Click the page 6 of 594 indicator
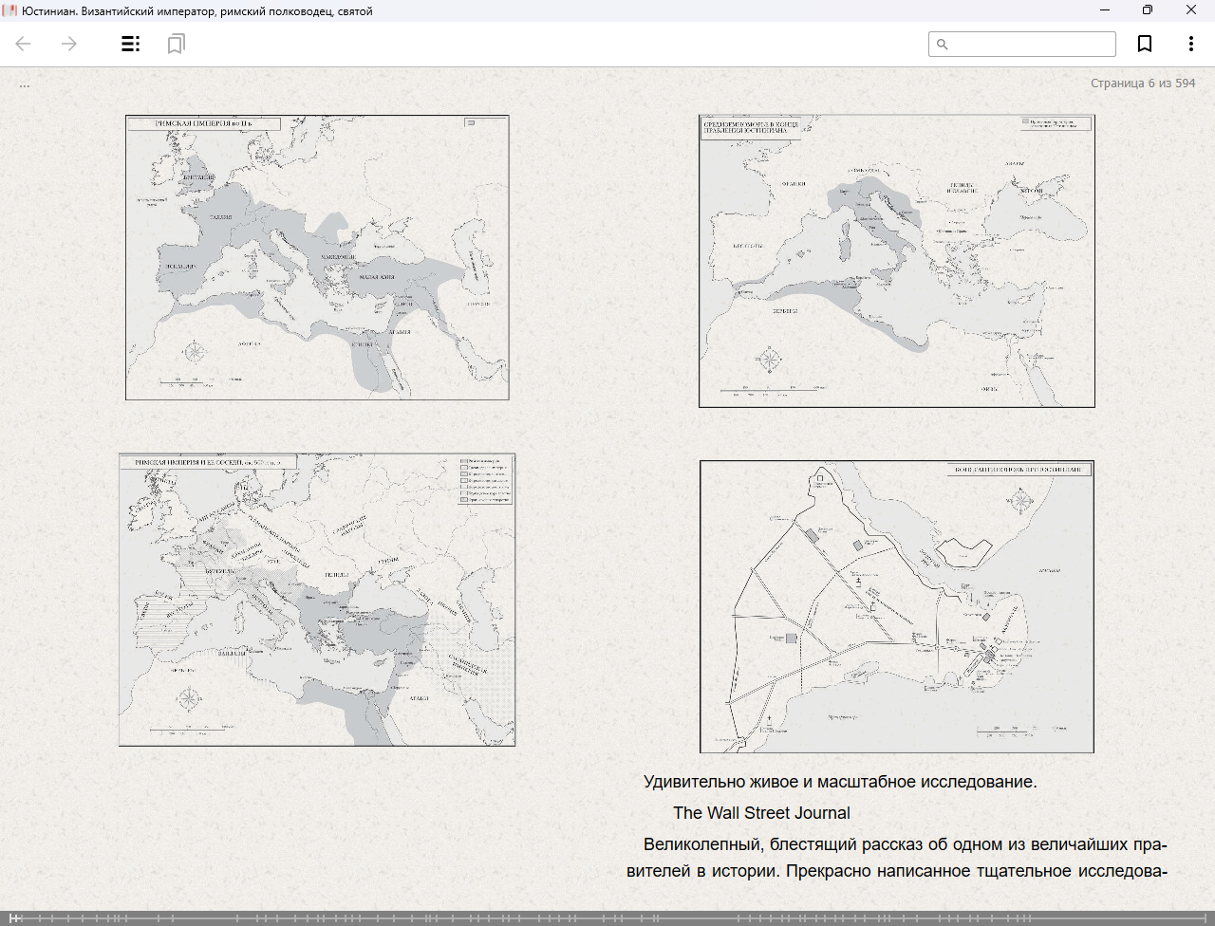The height and width of the screenshot is (926, 1215). pos(1142,83)
